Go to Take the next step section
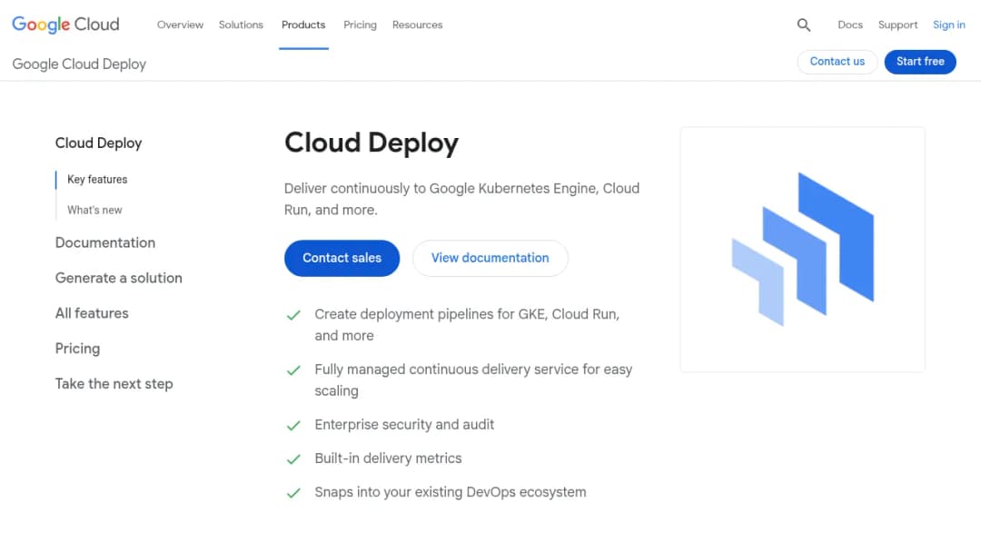The width and height of the screenshot is (981, 552). pos(114,384)
